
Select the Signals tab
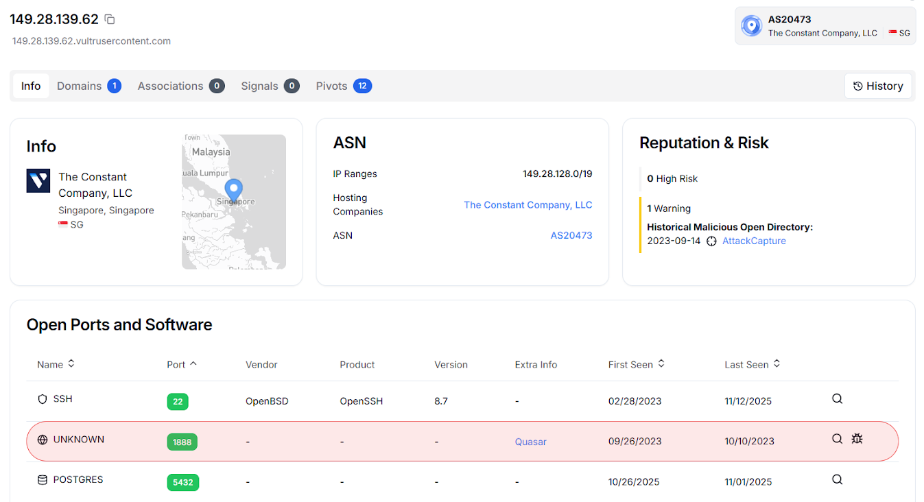[x=270, y=86]
